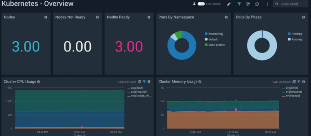Click the Cluster Memory Usage panel title
The image size is (311, 136).
coord(178,82)
